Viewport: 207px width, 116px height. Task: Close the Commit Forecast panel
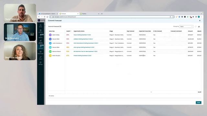pos(200,21)
